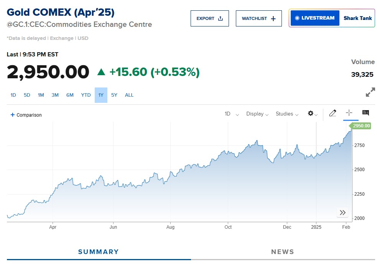This screenshot has width=377, height=269.
Task: Click the scroll-to-latest double arrow button
Action: (342, 213)
